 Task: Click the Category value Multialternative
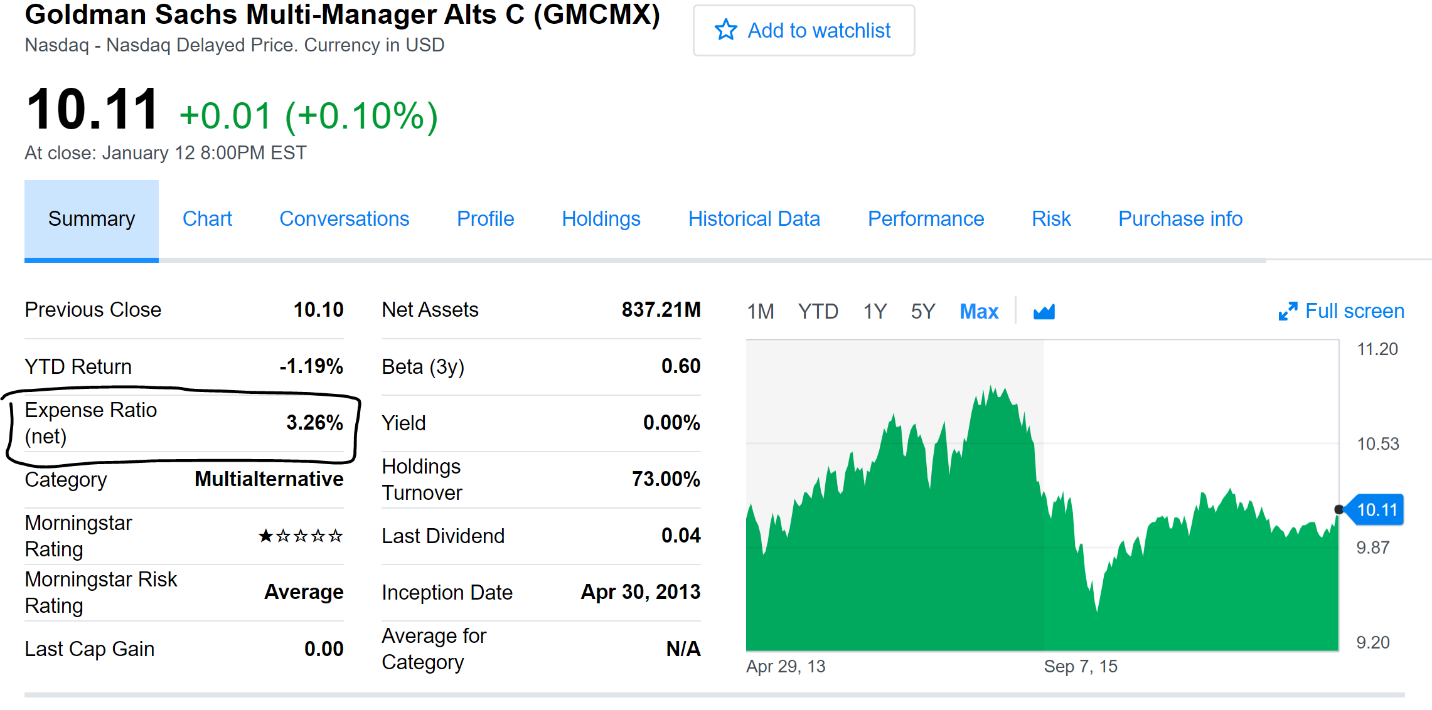point(269,479)
